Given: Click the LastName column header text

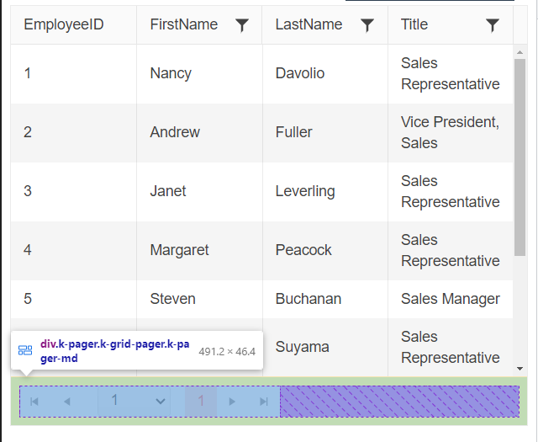Looking at the screenshot, I should 309,24.
